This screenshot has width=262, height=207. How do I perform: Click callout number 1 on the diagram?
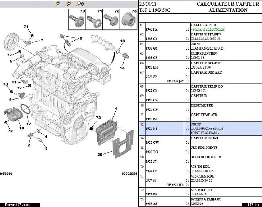point(116,109)
